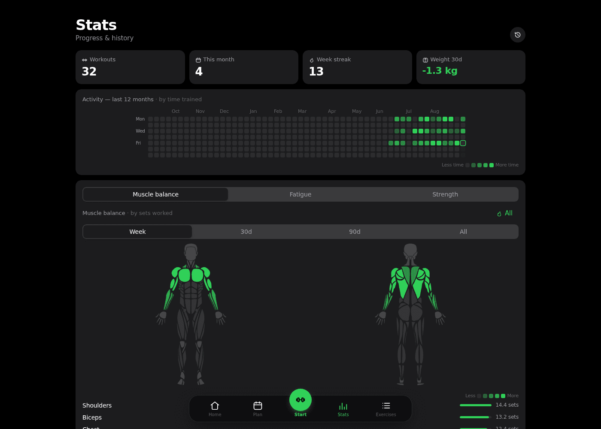
Task: Tap the green Start dumbbell button
Action: tap(300, 400)
